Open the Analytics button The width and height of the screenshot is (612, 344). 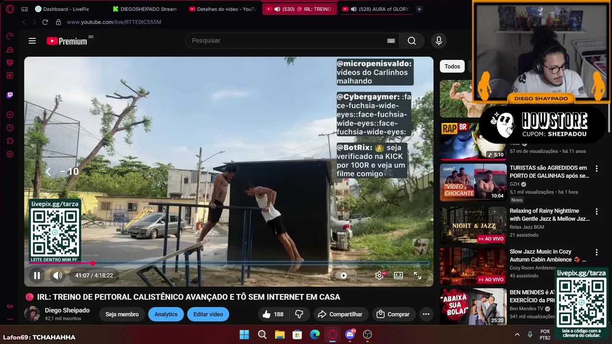point(166,314)
